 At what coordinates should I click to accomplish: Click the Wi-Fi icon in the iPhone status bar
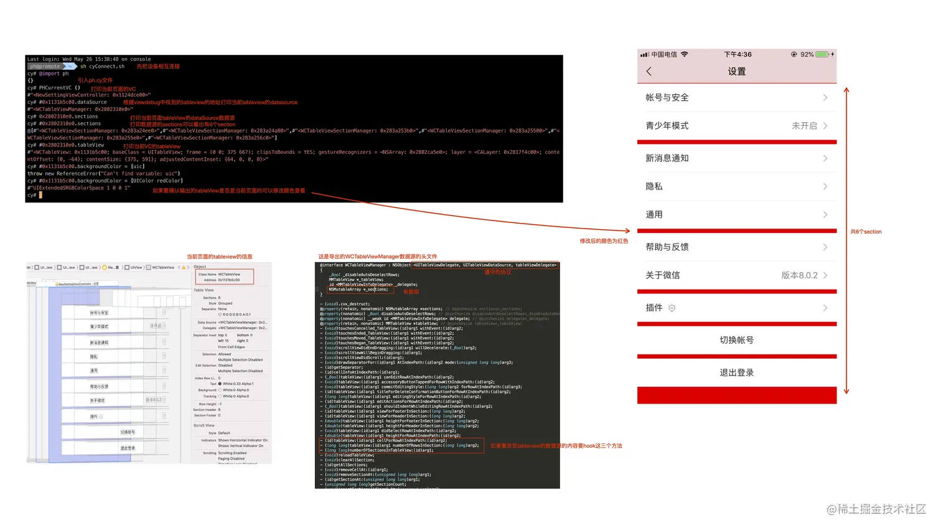click(685, 54)
